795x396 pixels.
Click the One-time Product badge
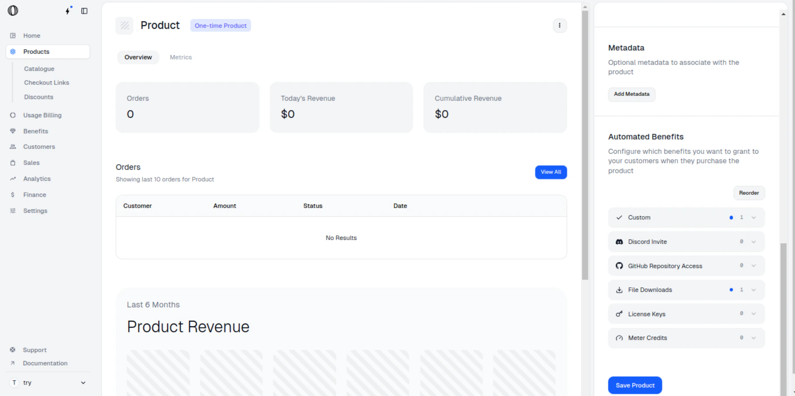click(x=221, y=26)
